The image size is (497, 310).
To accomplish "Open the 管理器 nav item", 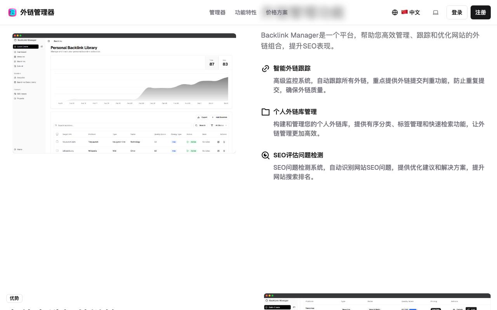I will pos(217,12).
